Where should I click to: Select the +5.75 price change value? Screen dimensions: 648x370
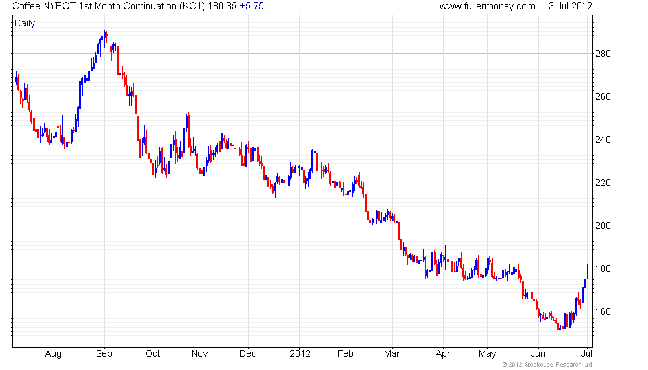tap(251, 6)
